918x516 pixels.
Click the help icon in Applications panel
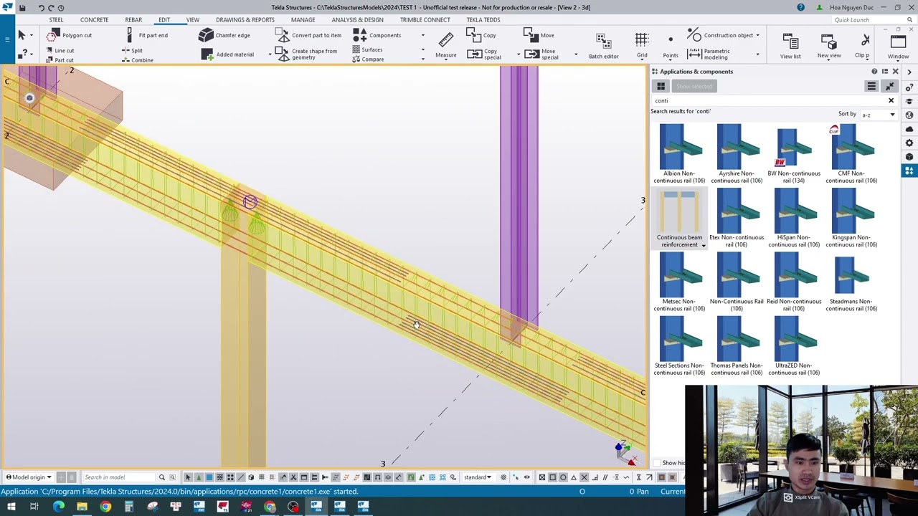(x=874, y=71)
